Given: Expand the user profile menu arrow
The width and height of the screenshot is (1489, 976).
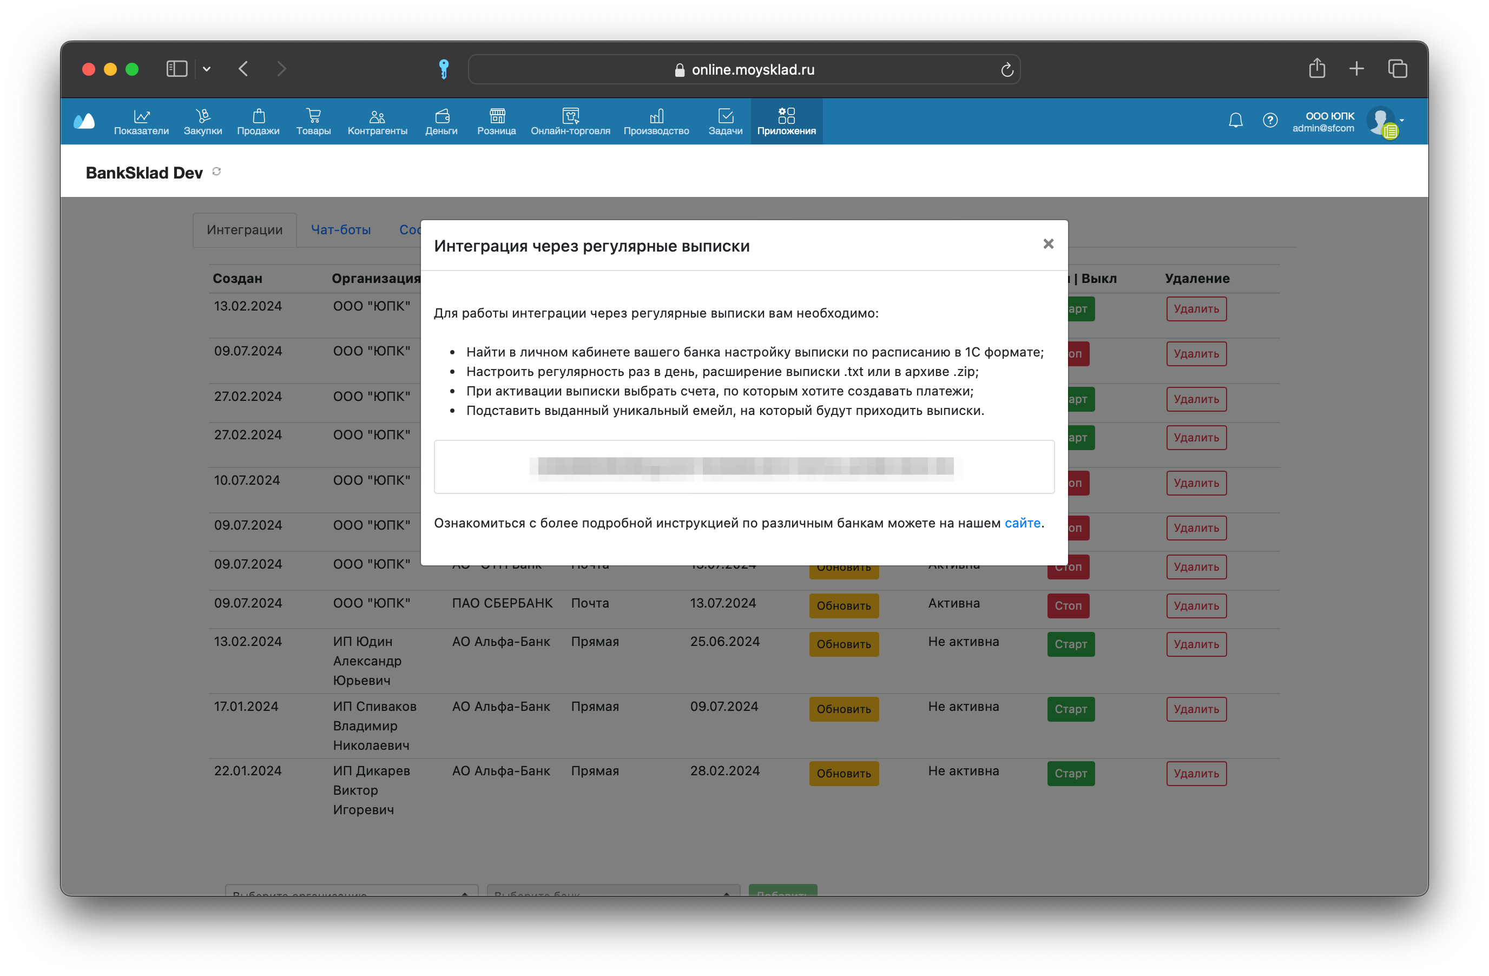Looking at the screenshot, I should click(x=1401, y=120).
